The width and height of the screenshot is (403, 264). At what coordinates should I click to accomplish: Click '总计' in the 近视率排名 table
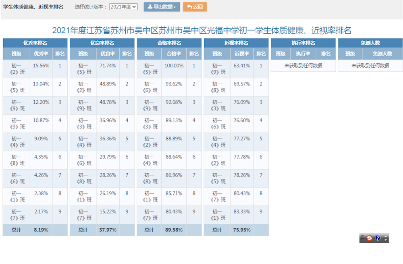pos(218,230)
